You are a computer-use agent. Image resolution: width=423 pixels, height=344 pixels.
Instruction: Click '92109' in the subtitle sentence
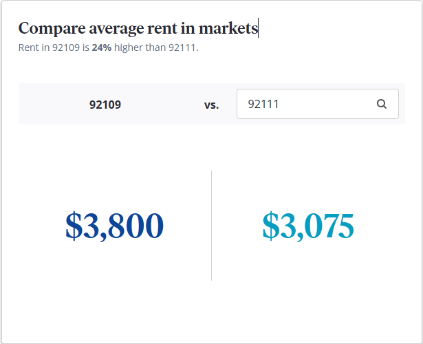(x=66, y=47)
